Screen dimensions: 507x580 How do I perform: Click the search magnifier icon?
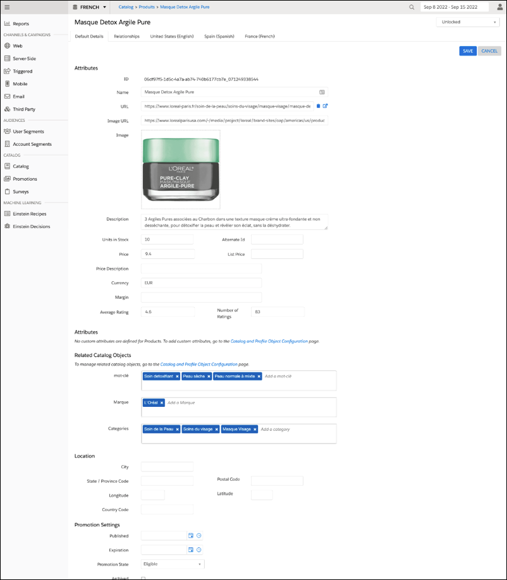(x=412, y=7)
